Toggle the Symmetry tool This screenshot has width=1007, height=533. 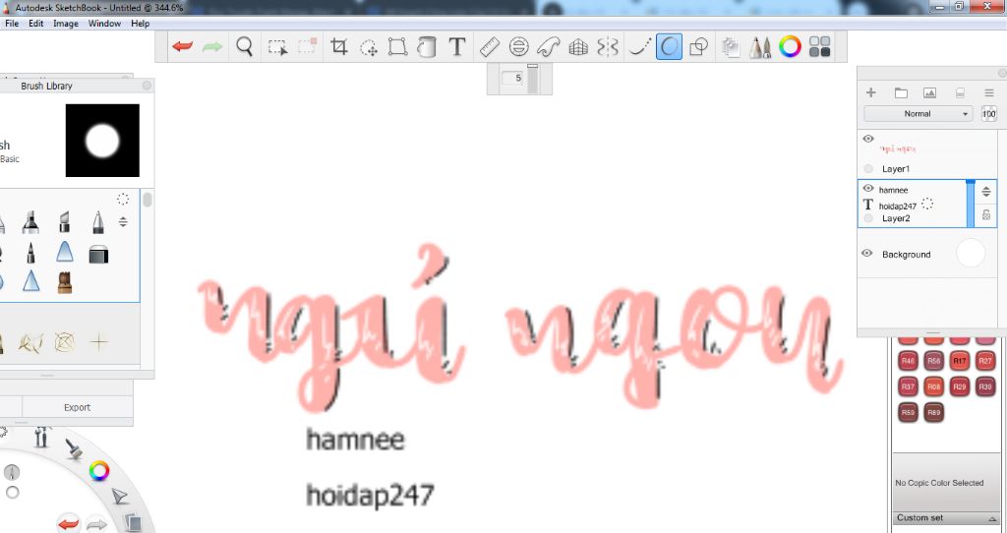pyautogui.click(x=608, y=47)
